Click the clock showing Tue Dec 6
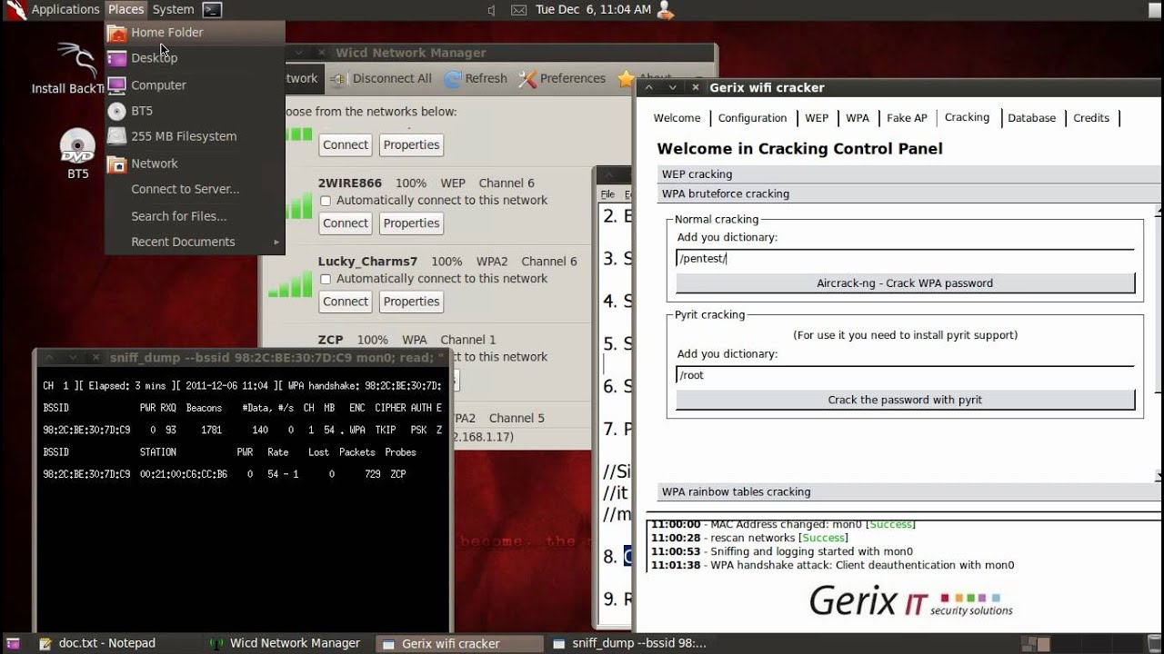 pyautogui.click(x=593, y=10)
